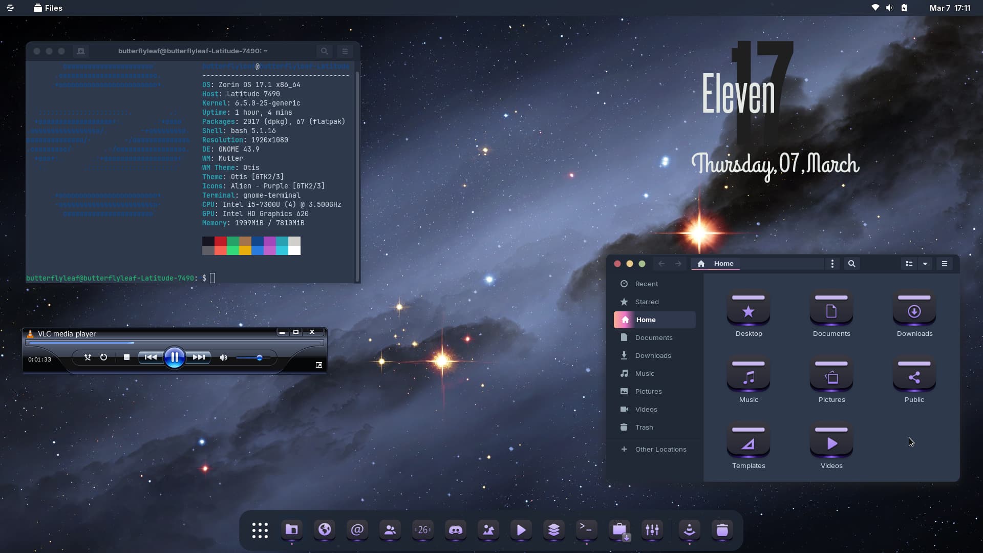Toggle repeat loop in VLC player

click(103, 357)
